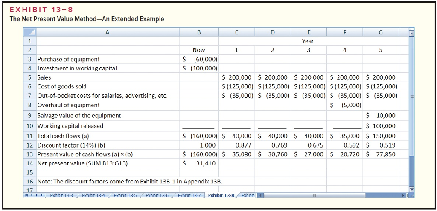
Task: Click the Select All corner triangle
Action: 29,33
